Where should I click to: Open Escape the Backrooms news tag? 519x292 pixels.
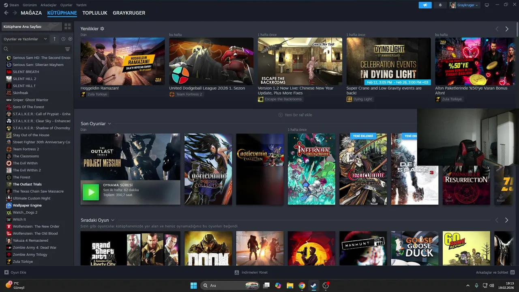pyautogui.click(x=280, y=99)
